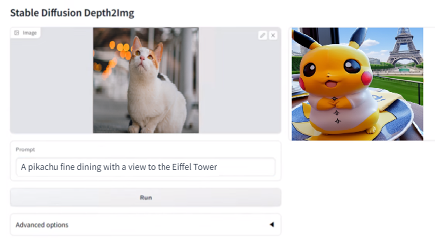The height and width of the screenshot is (248, 435).
Task: Click the Stable Diffusion Depth2Img heading
Action: click(x=72, y=13)
